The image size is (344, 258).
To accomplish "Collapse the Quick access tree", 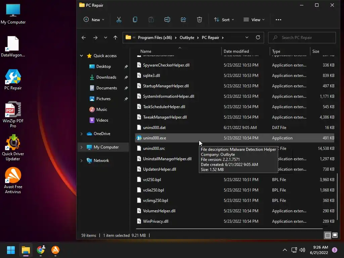I will coord(81,56).
